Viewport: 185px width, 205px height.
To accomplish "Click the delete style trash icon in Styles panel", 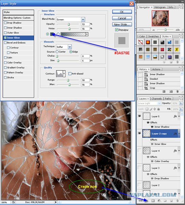I will pos(177,62).
